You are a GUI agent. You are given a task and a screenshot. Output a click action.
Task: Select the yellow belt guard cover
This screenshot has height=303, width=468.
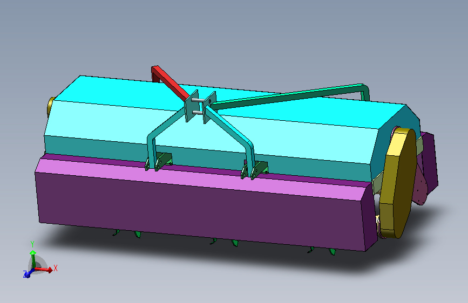[398, 183]
